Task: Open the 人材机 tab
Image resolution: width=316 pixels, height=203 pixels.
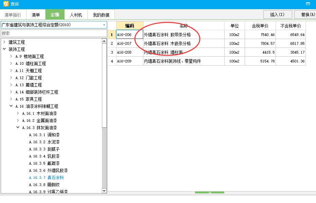Action: click(76, 15)
